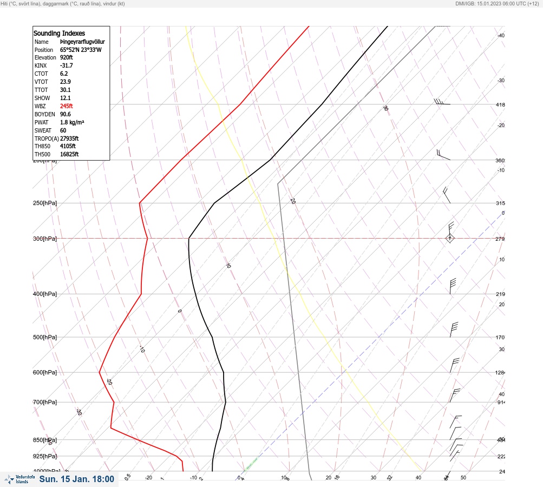Click the CTOT value 6.2
The height and width of the screenshot is (487, 543).
[x=64, y=74]
